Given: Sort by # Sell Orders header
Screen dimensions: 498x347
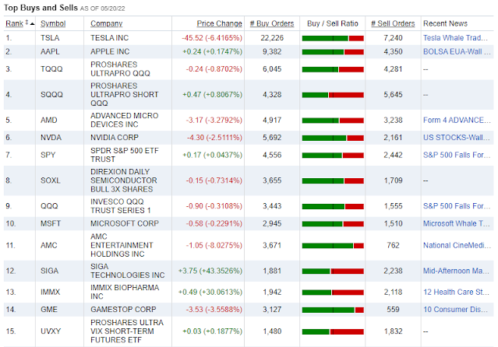Looking at the screenshot, I should pos(393,23).
